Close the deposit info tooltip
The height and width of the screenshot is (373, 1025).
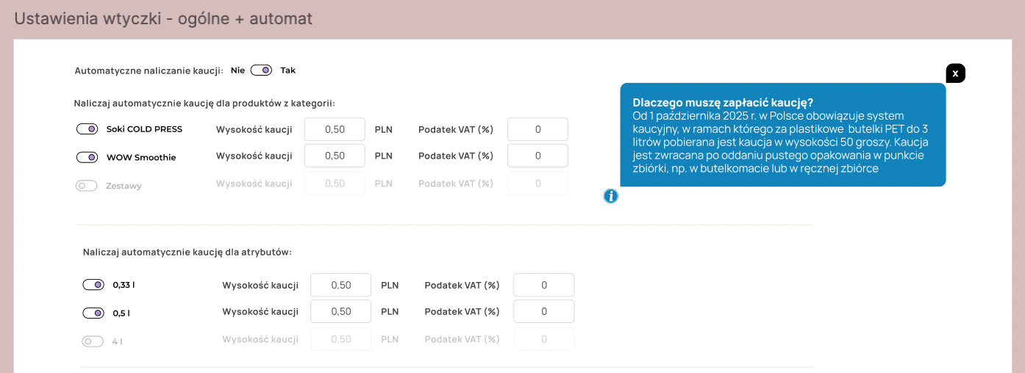coord(955,73)
